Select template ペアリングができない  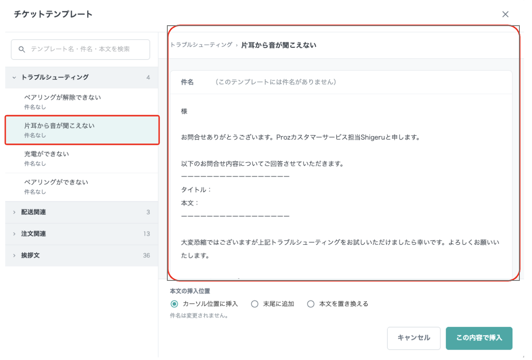82,187
